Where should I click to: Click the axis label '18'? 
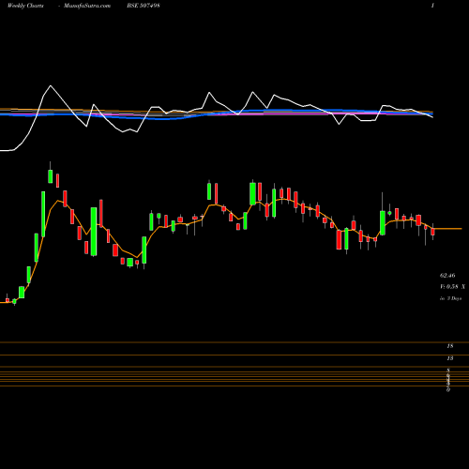coord(450,346)
